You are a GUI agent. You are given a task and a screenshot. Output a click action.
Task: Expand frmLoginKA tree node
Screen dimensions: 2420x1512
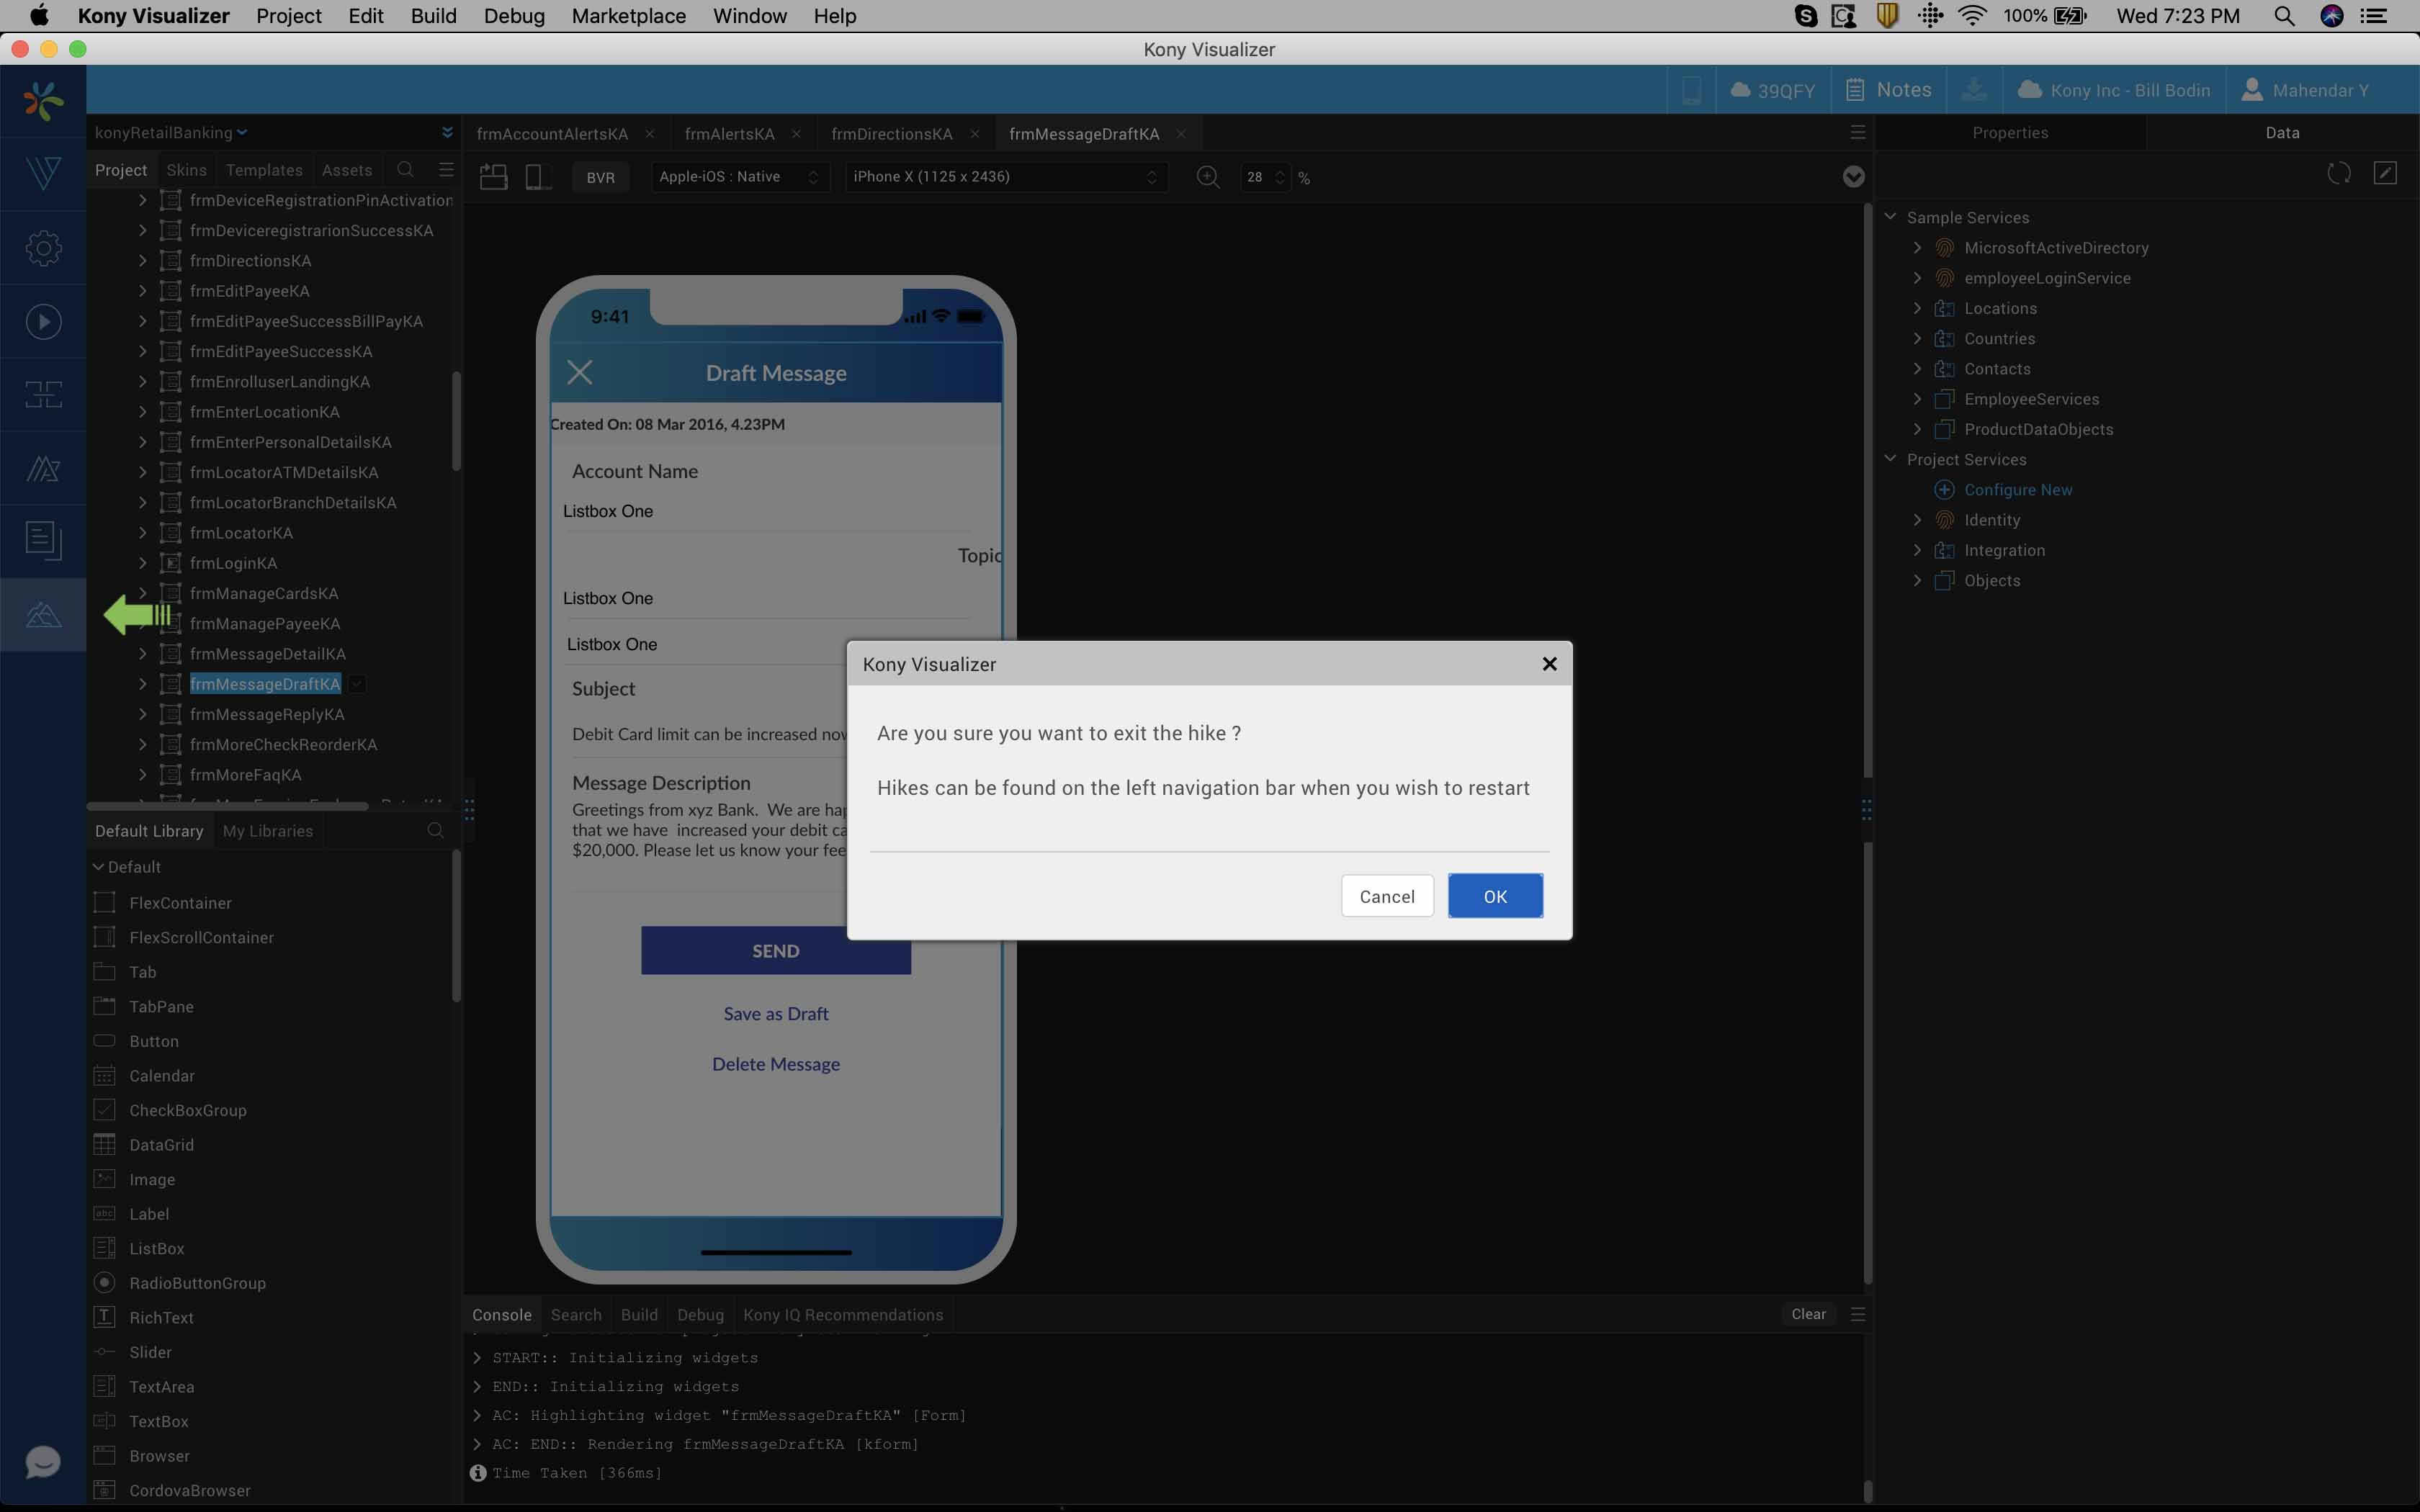tap(143, 563)
